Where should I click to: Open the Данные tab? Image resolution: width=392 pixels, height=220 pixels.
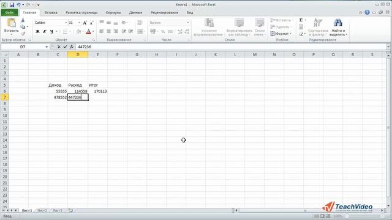click(x=135, y=12)
